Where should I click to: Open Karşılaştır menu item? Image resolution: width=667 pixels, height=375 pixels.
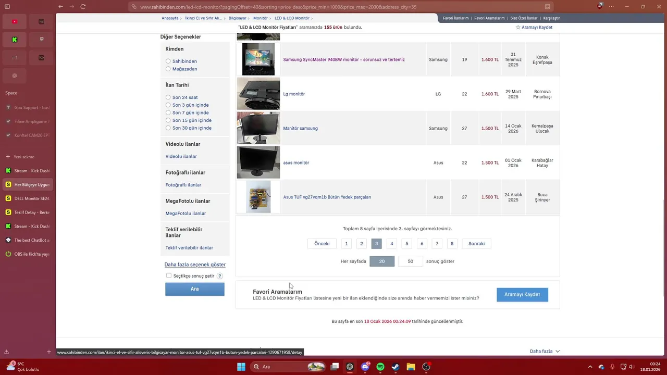(552, 18)
